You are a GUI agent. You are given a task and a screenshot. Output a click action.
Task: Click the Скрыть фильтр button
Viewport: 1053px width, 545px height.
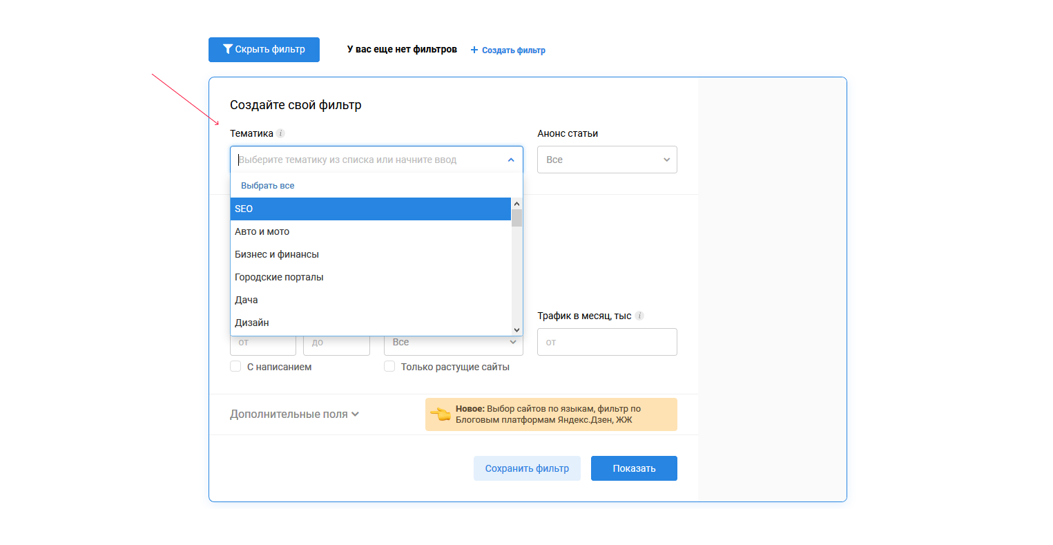264,50
